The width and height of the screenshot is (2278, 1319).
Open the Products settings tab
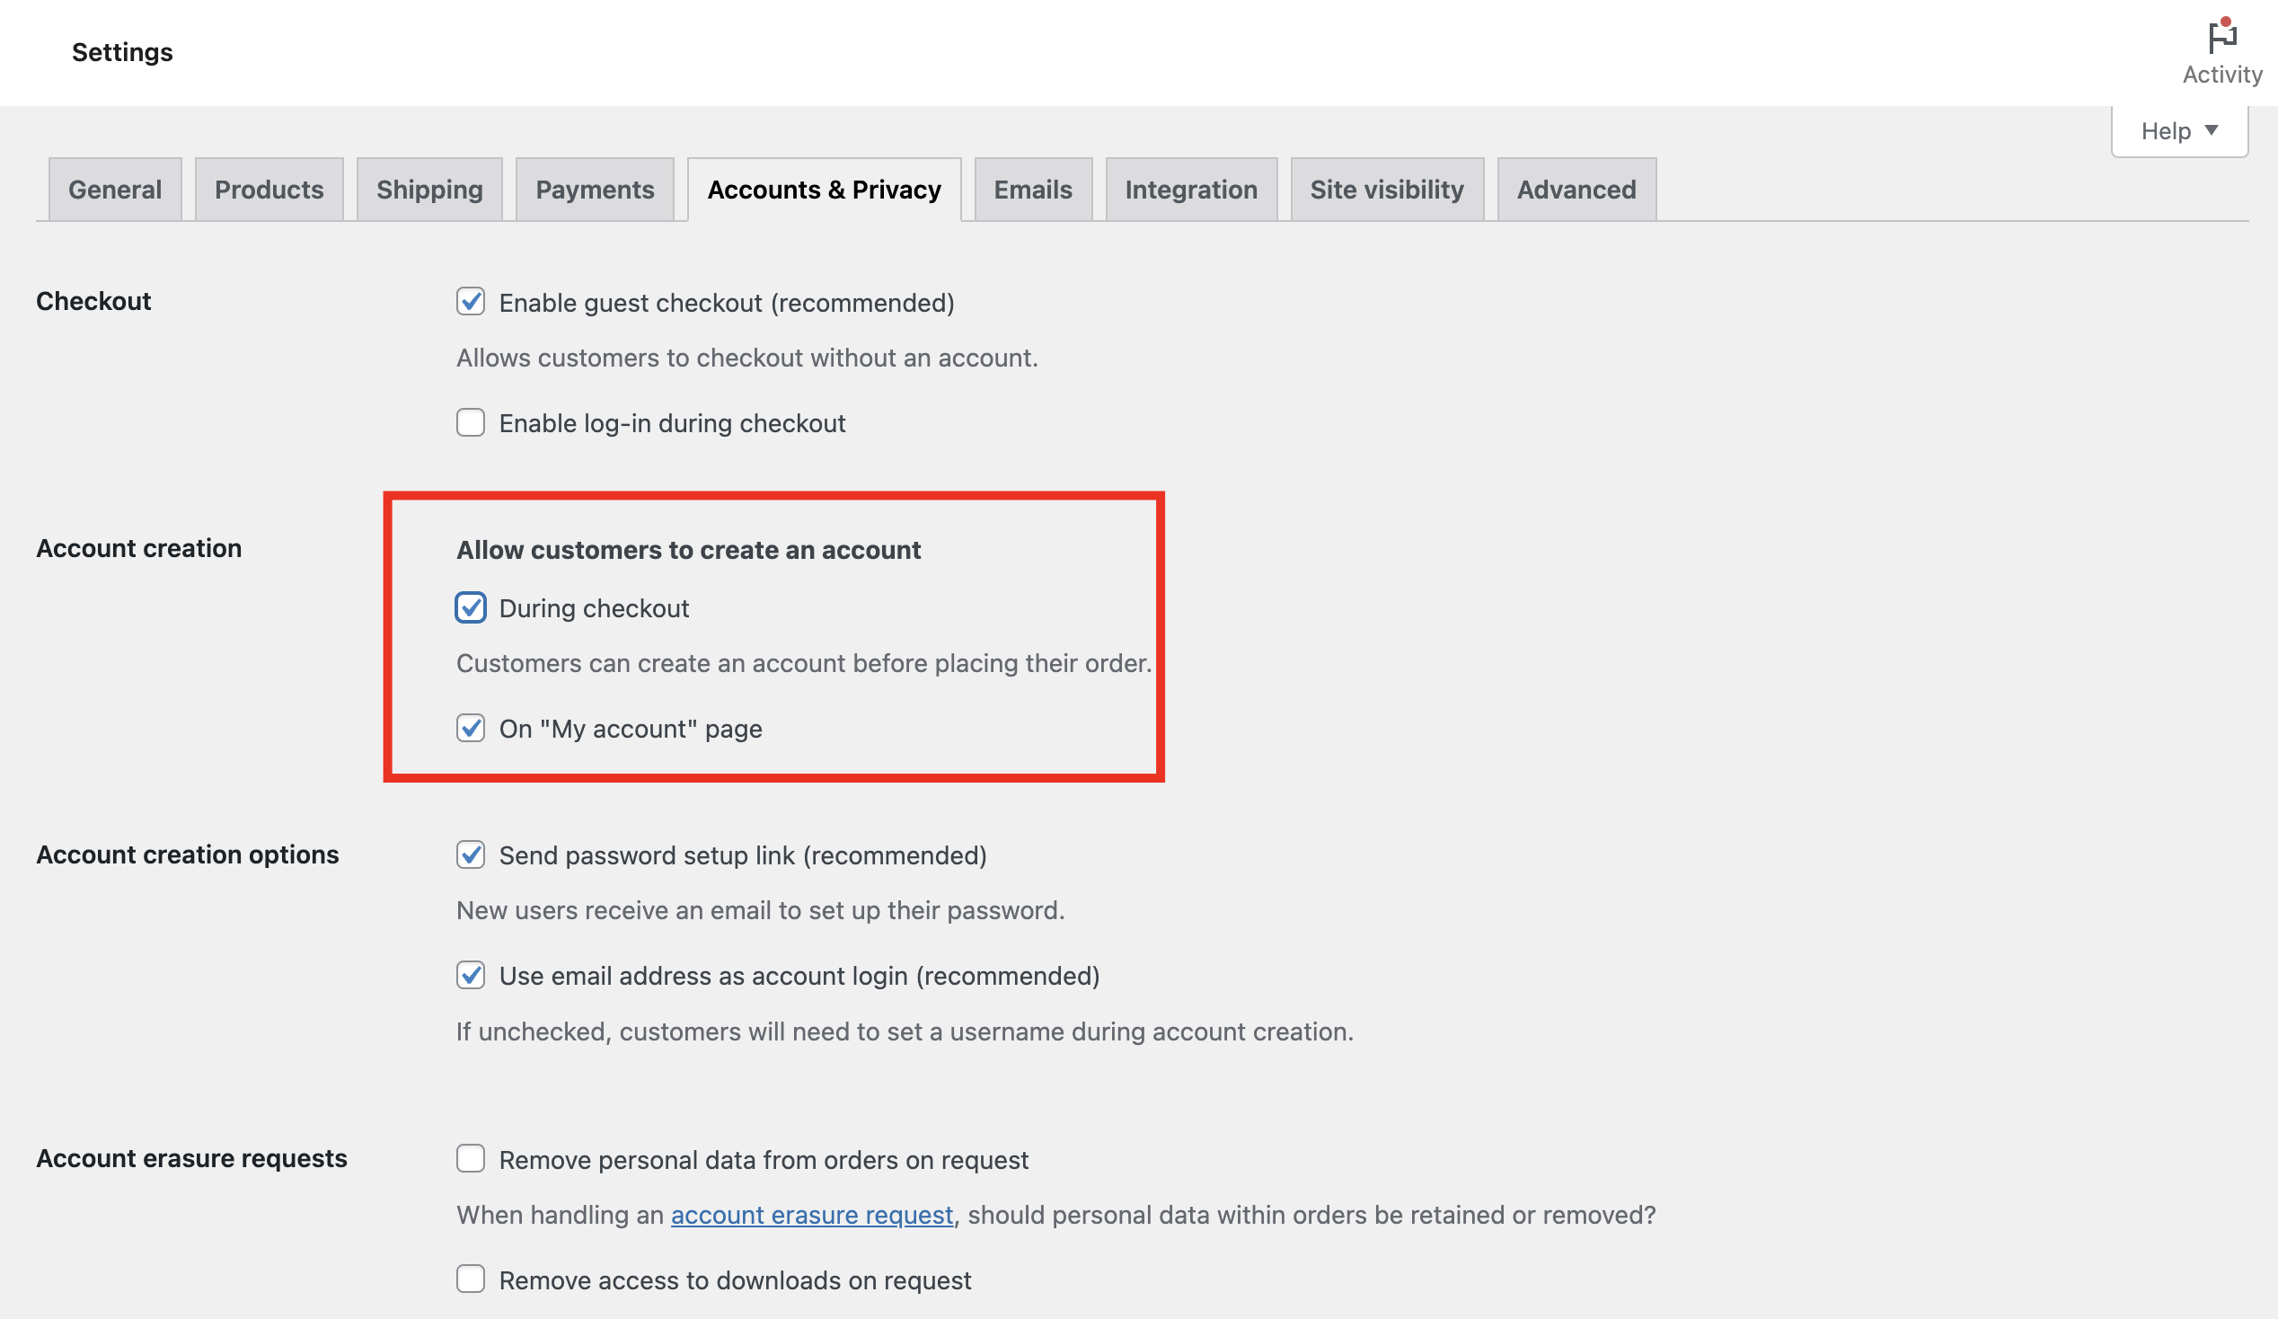tap(269, 190)
